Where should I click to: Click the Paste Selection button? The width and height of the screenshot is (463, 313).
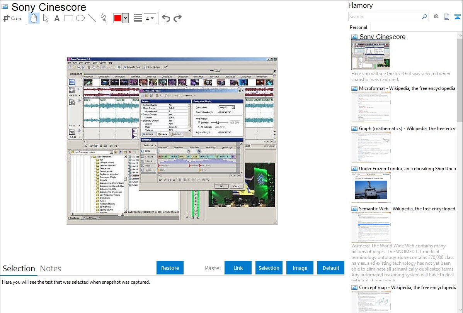click(269, 267)
